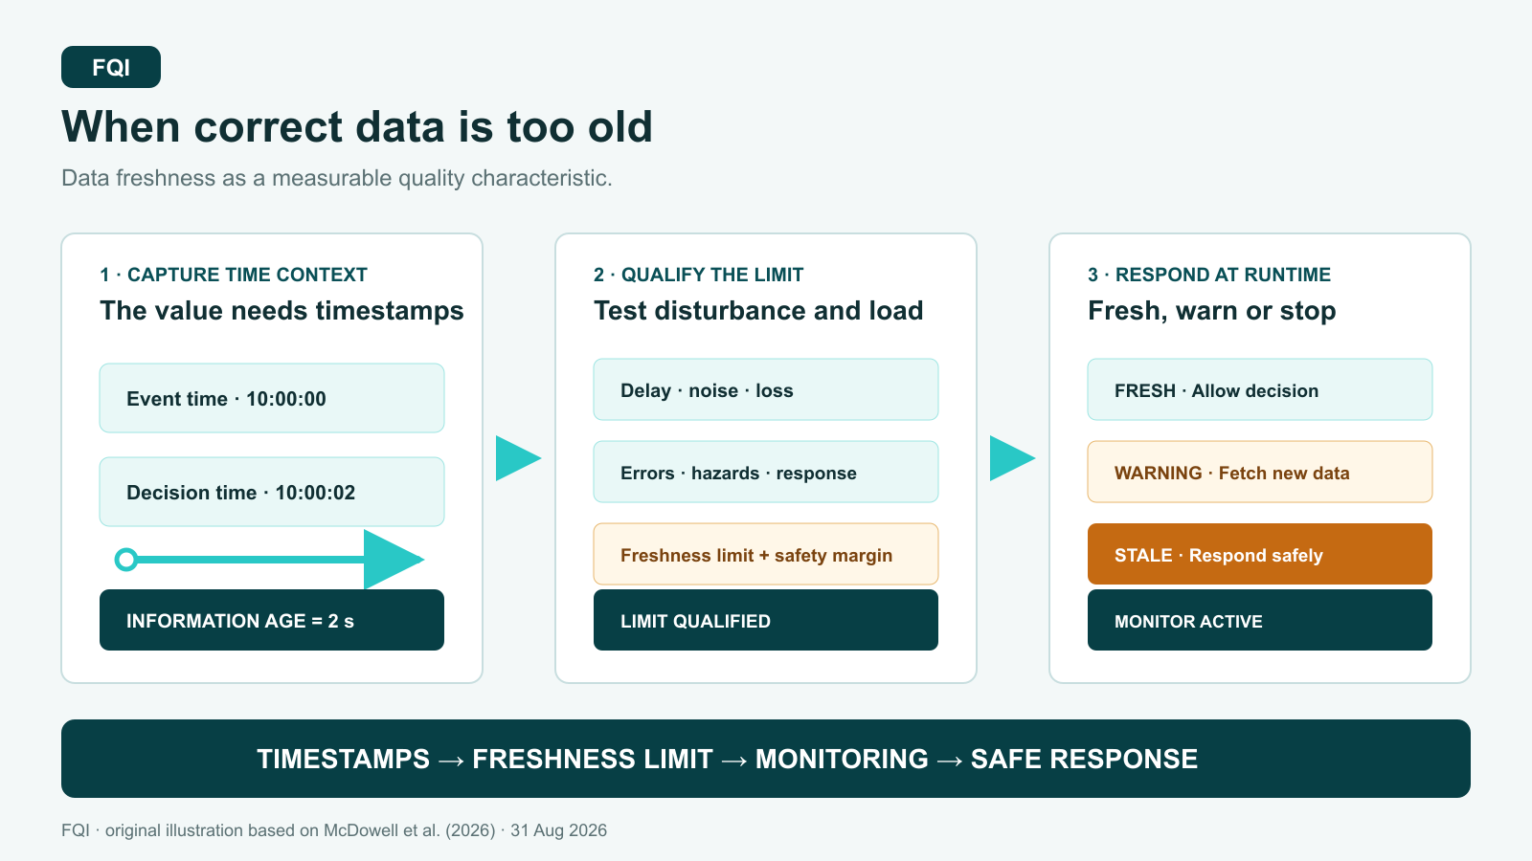The height and width of the screenshot is (861, 1532).
Task: Select the 'FRESH · Allow decision' box
Action: [x=1260, y=389]
